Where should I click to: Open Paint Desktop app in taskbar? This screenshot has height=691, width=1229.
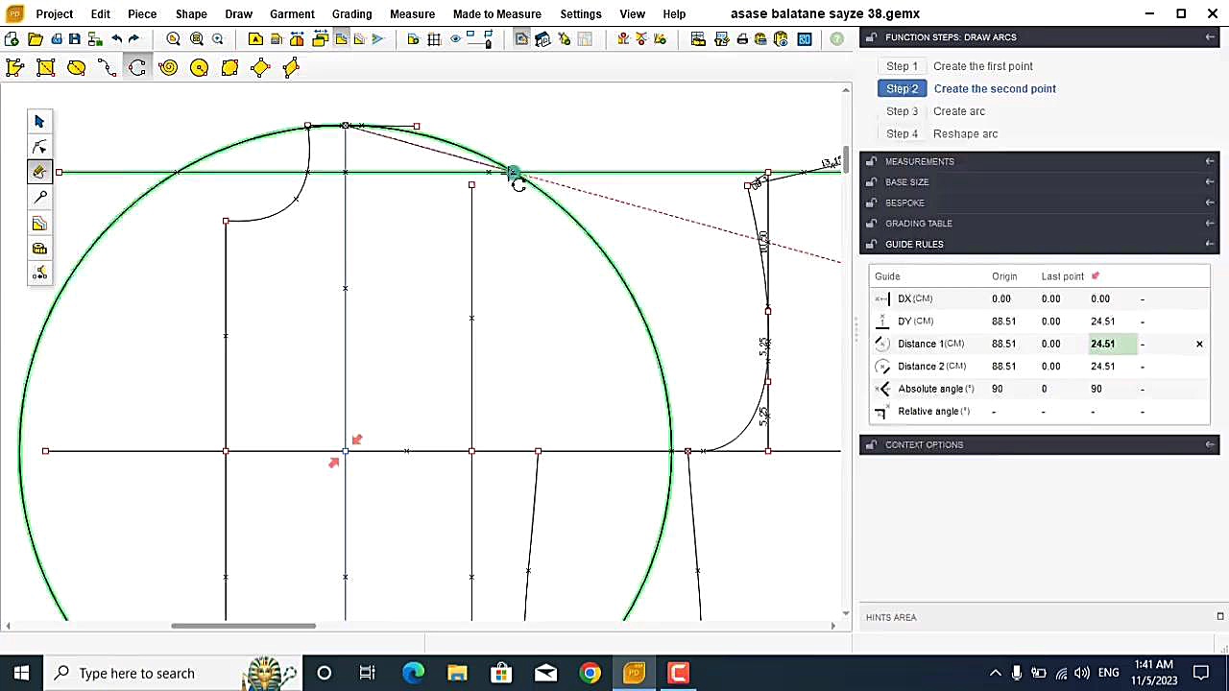pos(634,673)
